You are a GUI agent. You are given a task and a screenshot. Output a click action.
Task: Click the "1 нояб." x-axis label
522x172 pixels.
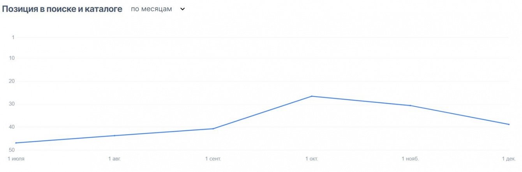click(410, 159)
